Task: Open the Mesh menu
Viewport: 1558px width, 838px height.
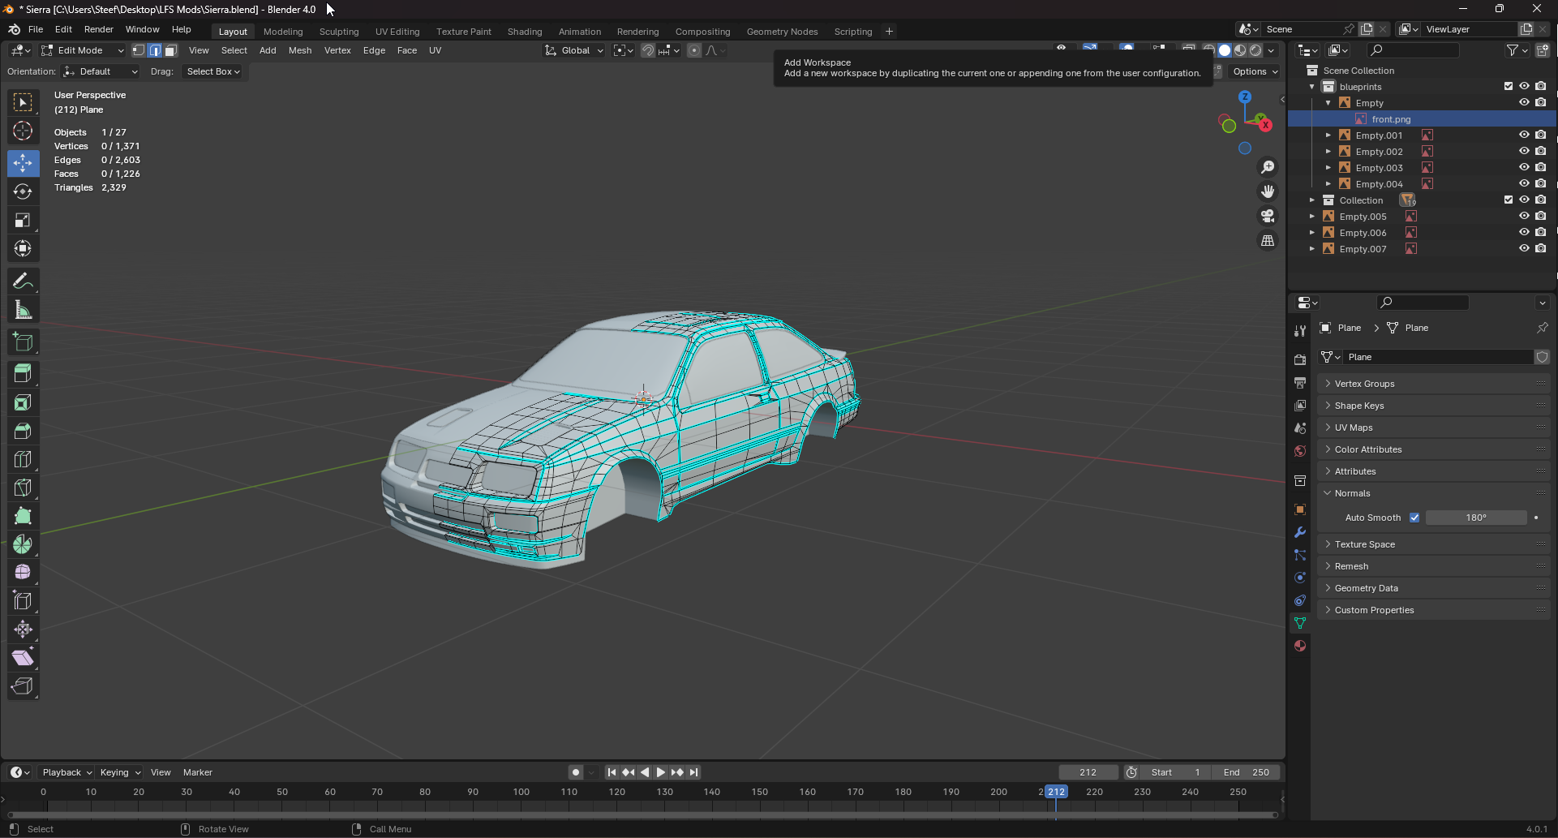Action: click(x=299, y=50)
